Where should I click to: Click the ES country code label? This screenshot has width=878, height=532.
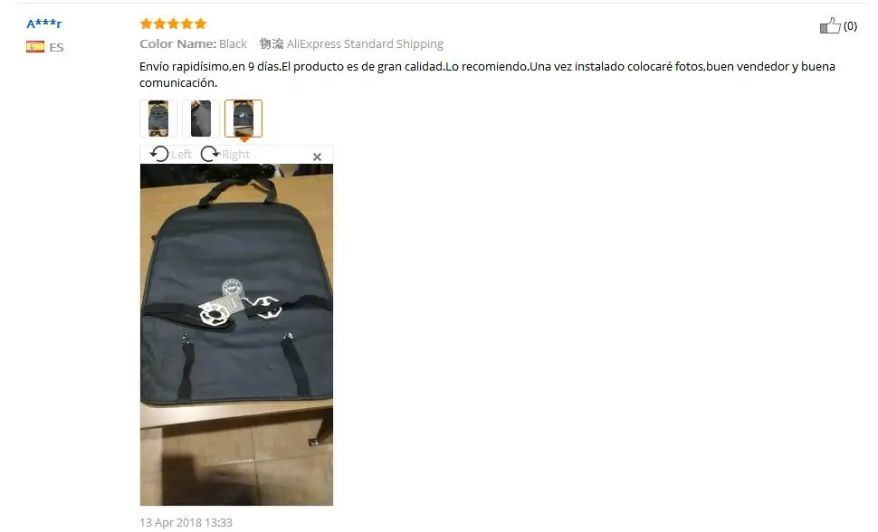[x=56, y=47]
